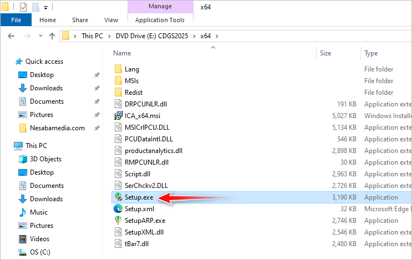
Task: Click the Desktop monitor icon under Quick access
Action: click(23, 75)
